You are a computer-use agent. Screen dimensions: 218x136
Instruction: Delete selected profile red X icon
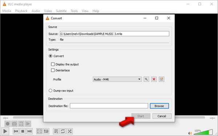tap(154, 79)
